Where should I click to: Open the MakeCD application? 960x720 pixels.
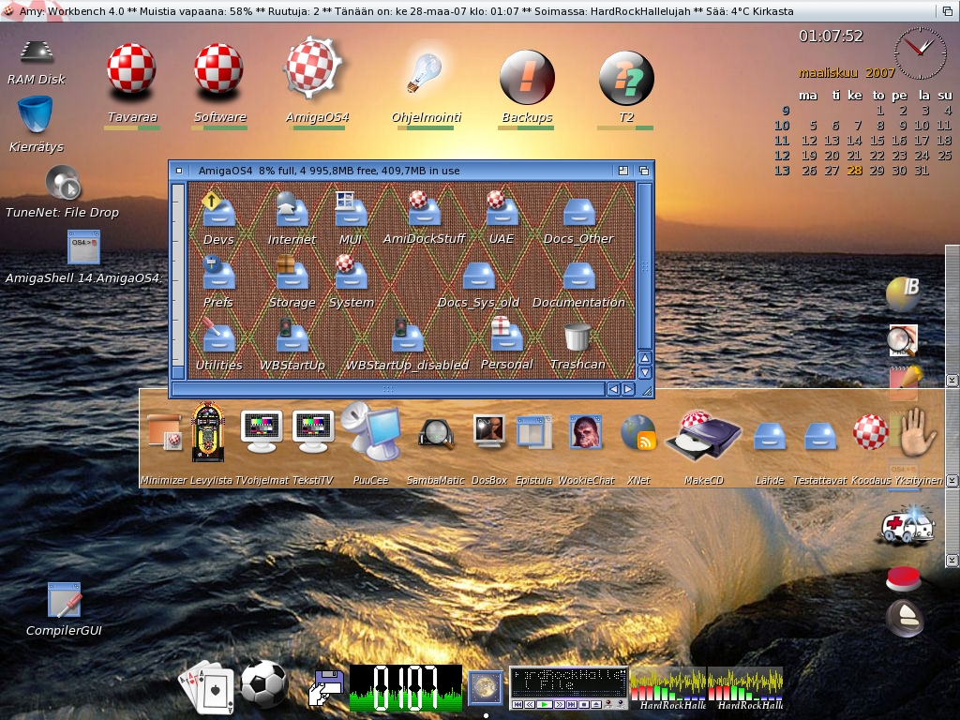(703, 436)
